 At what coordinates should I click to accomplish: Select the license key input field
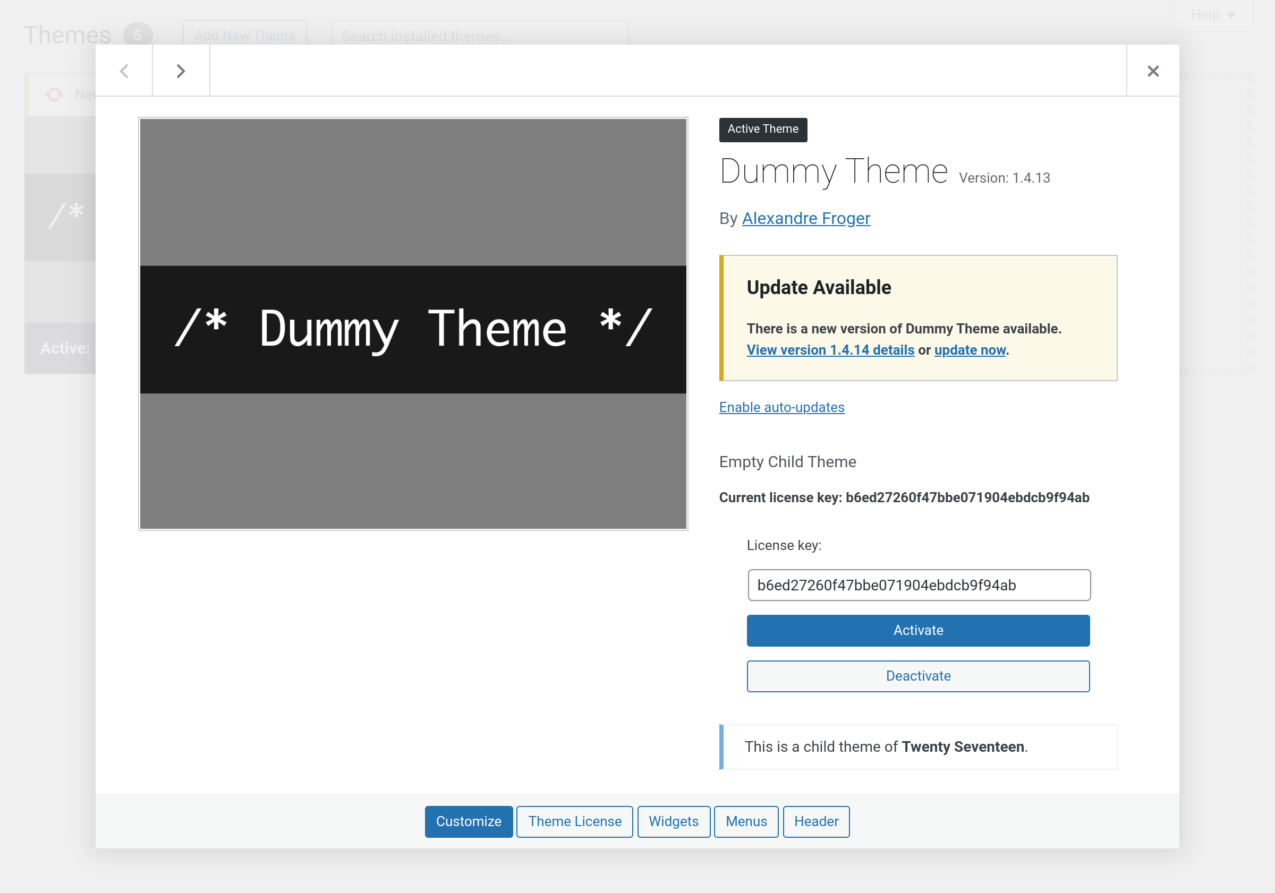point(917,585)
